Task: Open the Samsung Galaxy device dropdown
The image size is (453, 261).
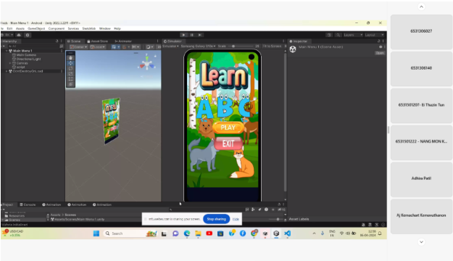Action: click(198, 46)
